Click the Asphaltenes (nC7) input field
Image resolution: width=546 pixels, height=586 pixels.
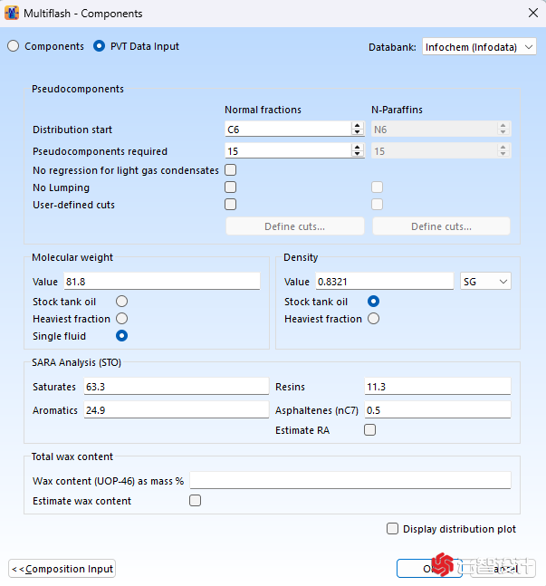pyautogui.click(x=437, y=410)
